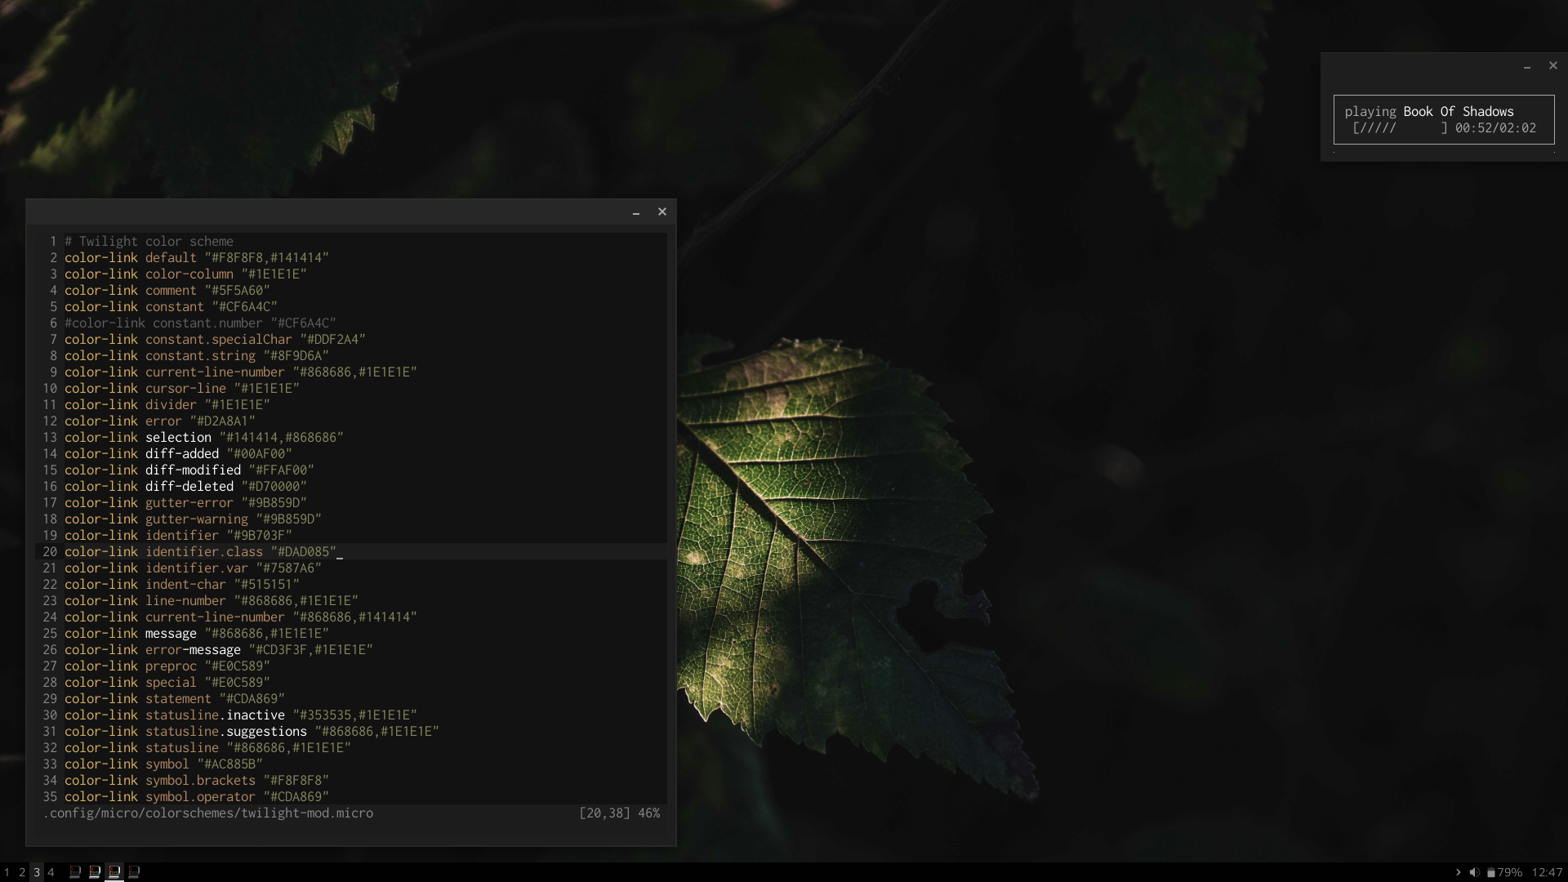Image resolution: width=1568 pixels, height=882 pixels.
Task: Close the music player window
Action: [x=1553, y=65]
